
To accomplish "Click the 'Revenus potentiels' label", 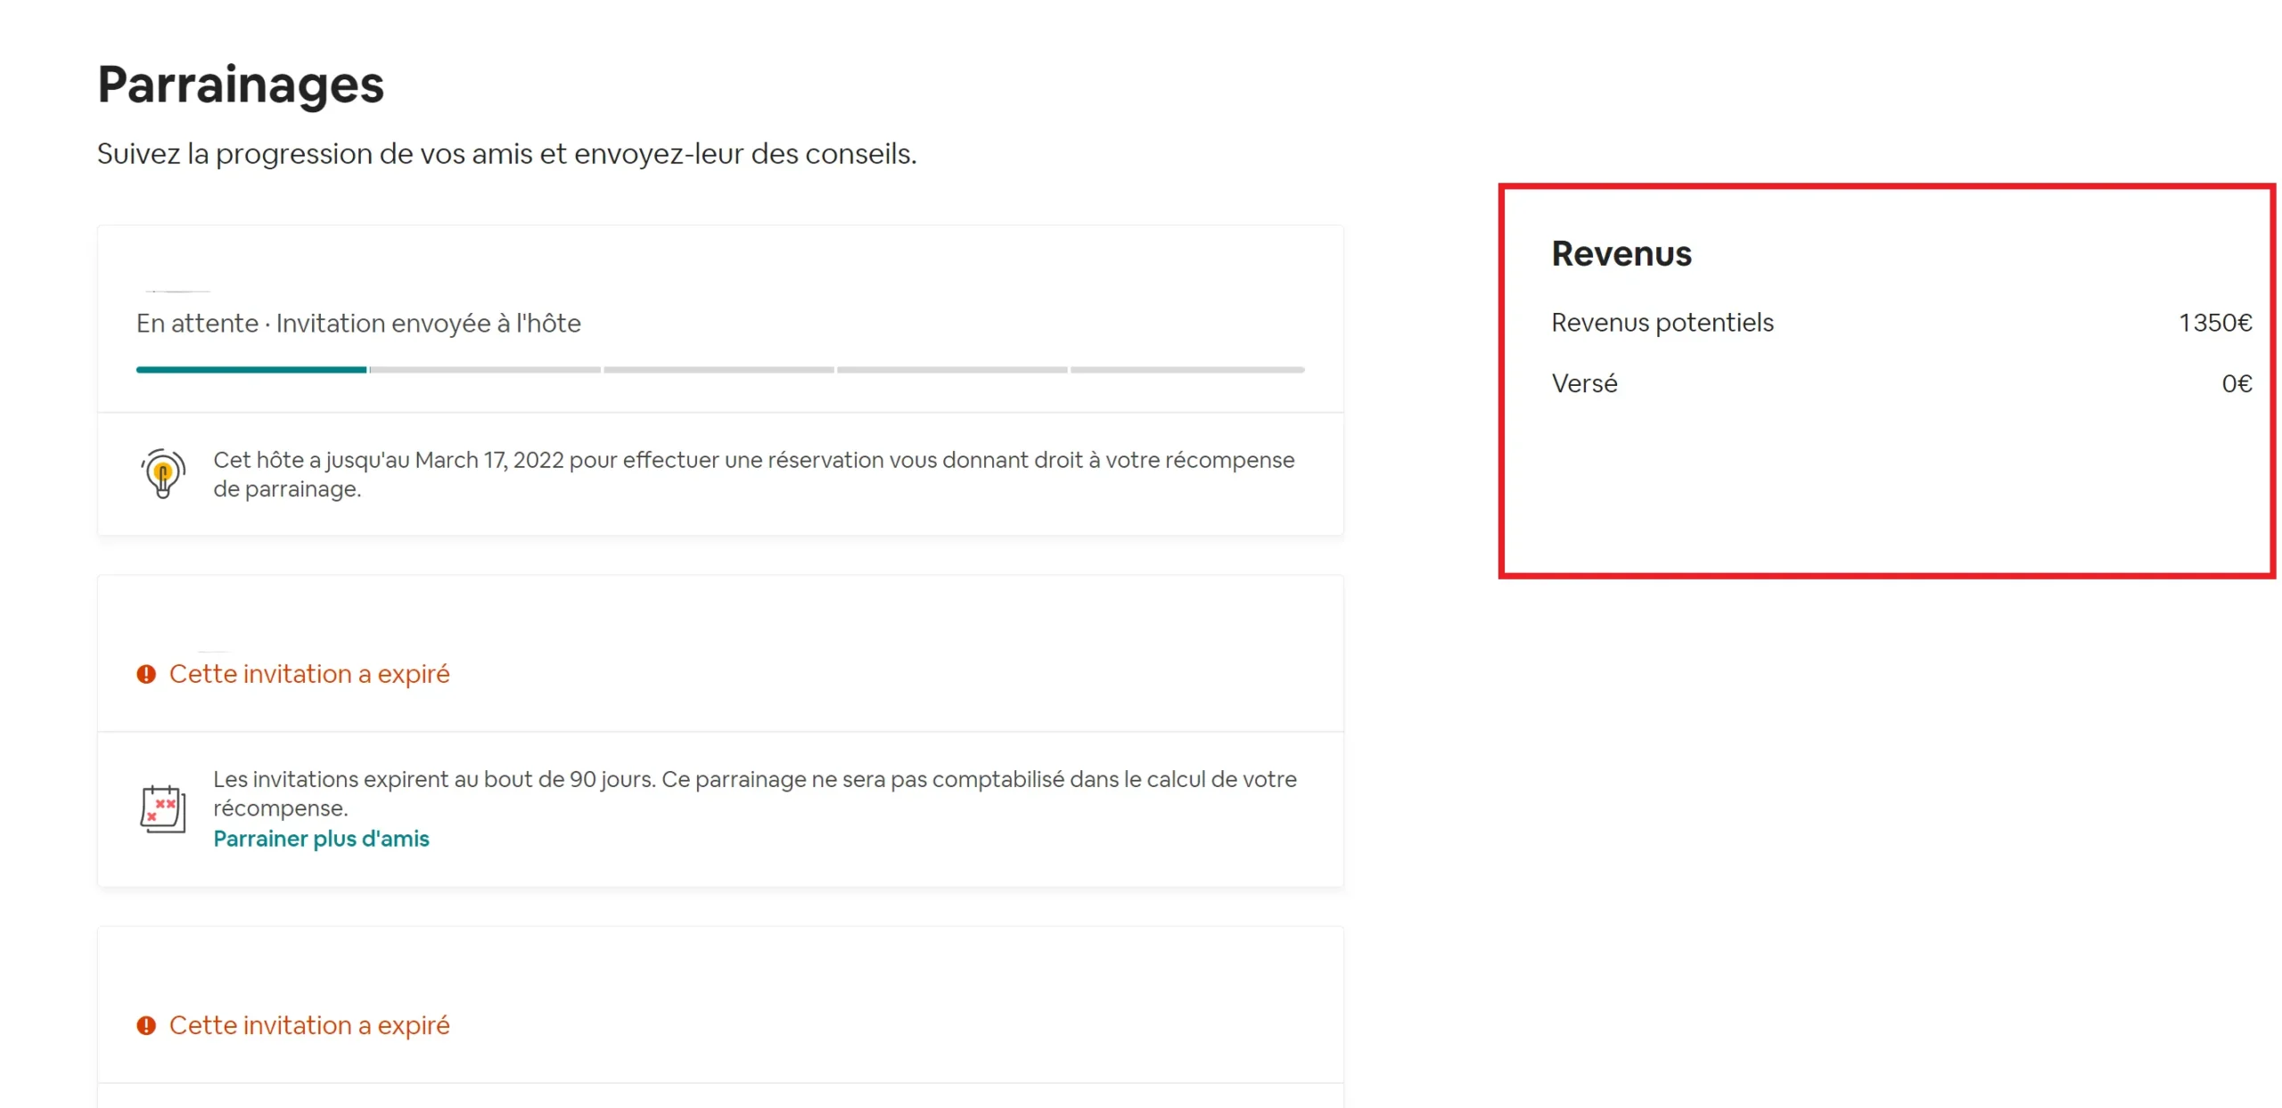I will tap(1662, 323).
